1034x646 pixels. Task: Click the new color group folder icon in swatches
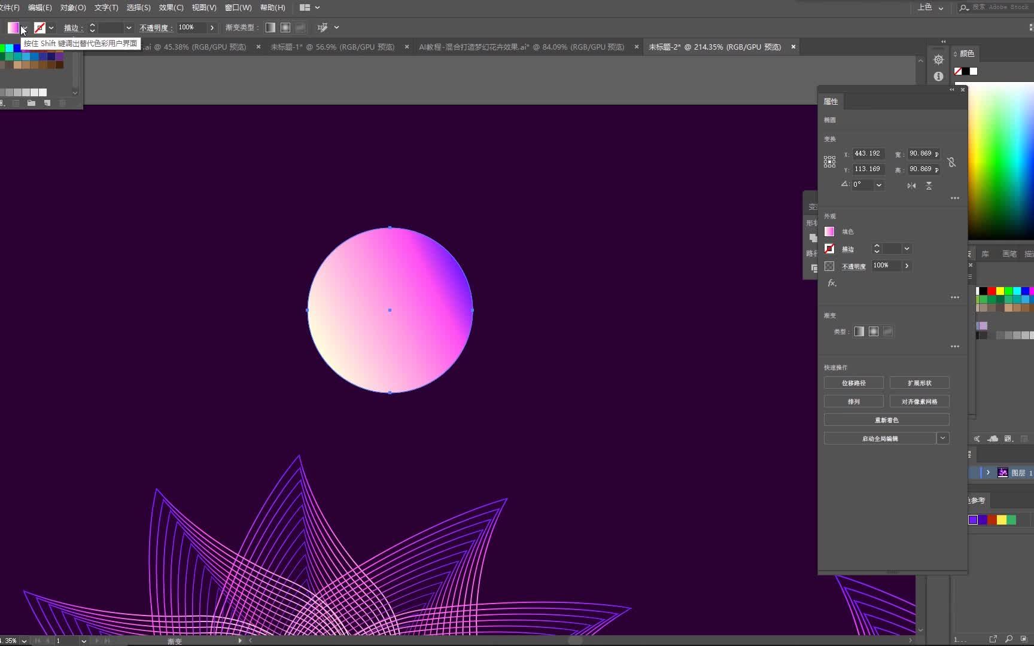[31, 103]
